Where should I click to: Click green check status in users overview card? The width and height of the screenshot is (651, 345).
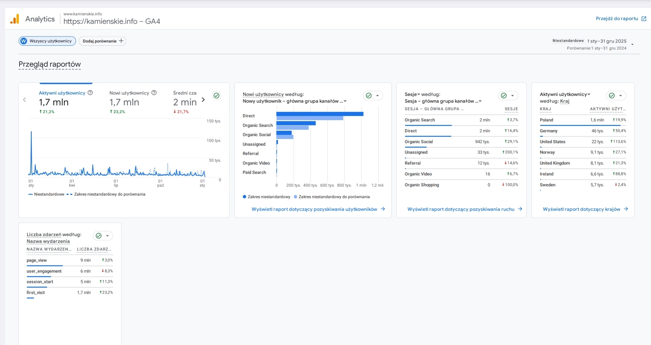[x=217, y=96]
